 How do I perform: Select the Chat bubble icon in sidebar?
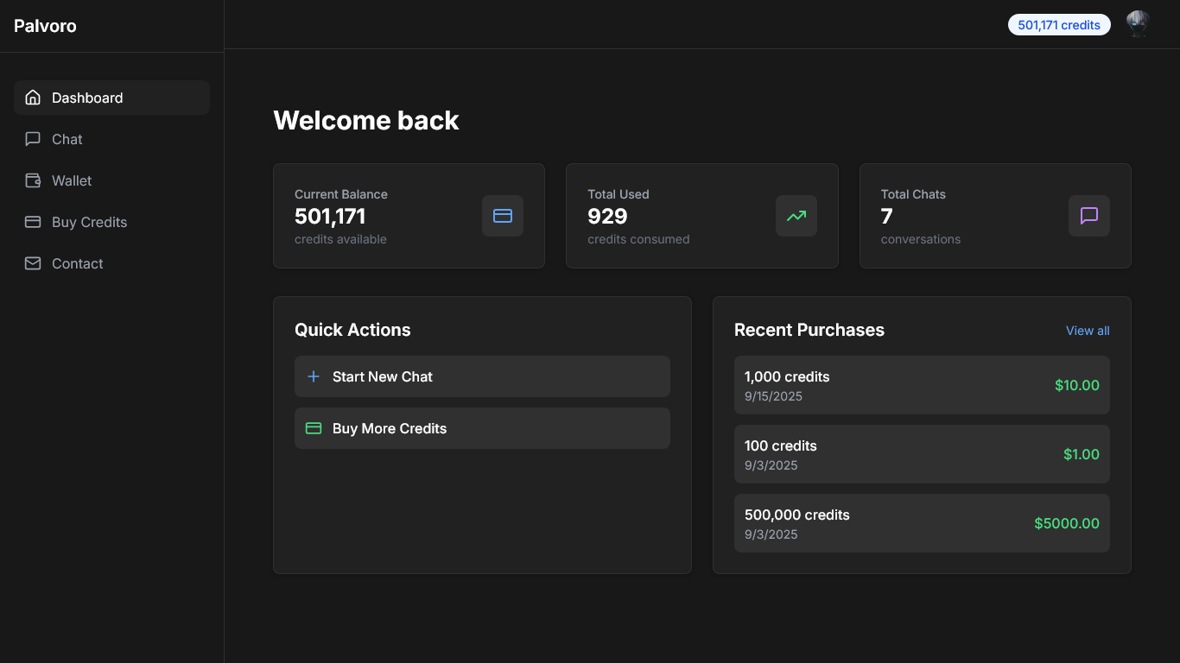coord(33,139)
